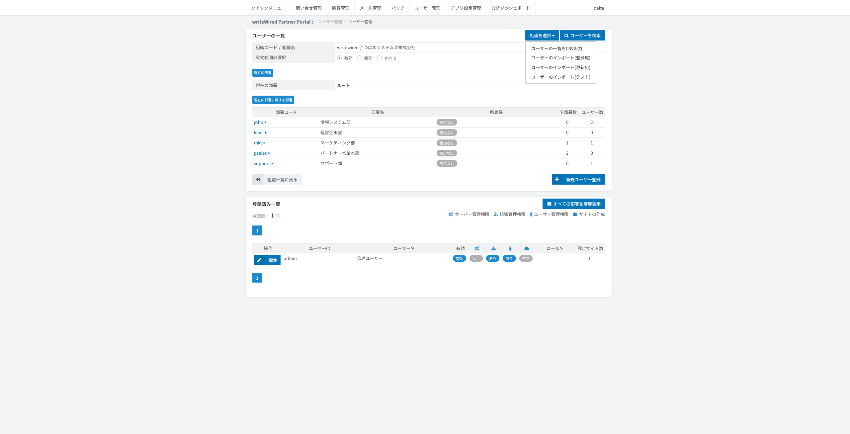Click the site creation cloud icon in legend
This screenshot has height=434, width=850.
tap(575, 215)
